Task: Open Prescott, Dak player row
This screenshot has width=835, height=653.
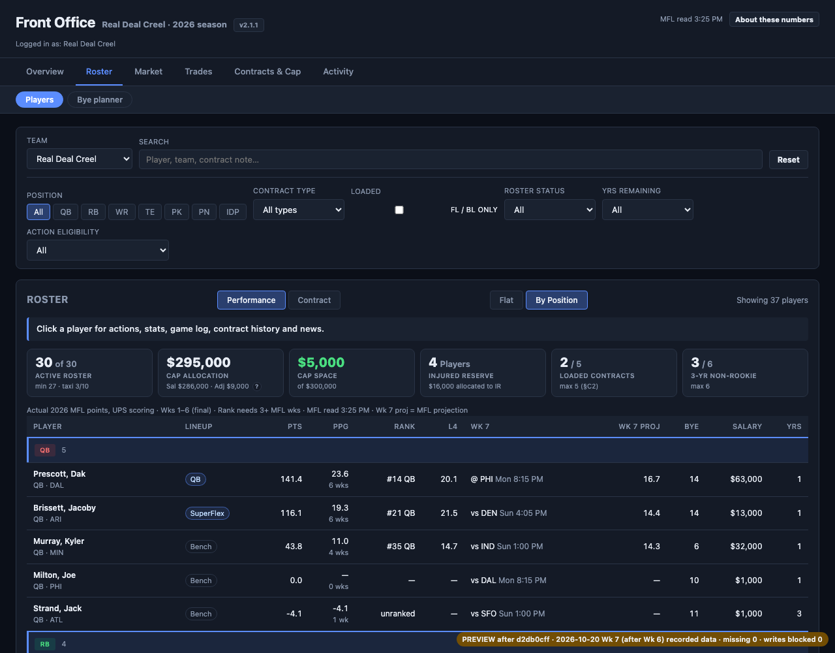Action: pos(417,479)
